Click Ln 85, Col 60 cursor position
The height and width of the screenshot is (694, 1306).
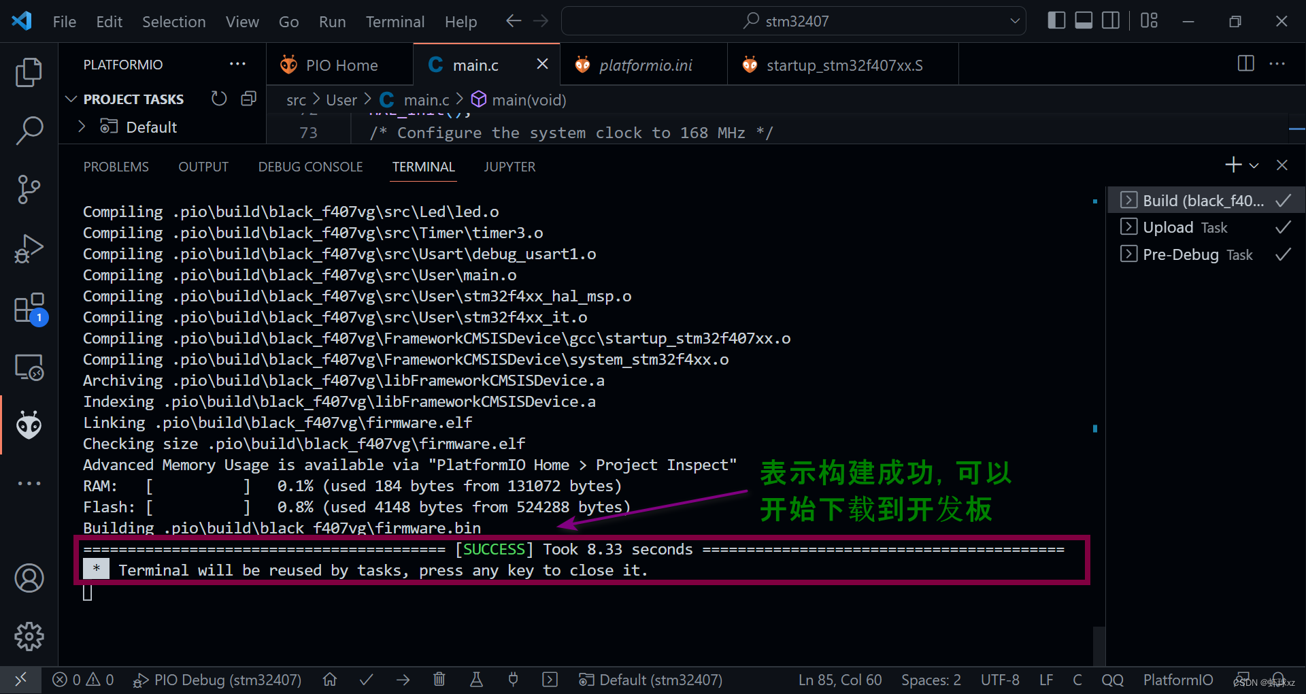point(840,680)
